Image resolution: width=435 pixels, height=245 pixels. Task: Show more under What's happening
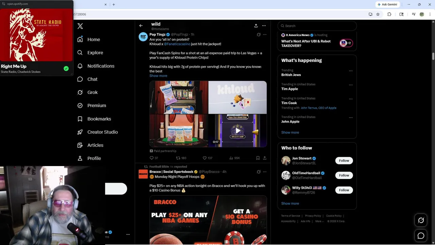(290, 132)
